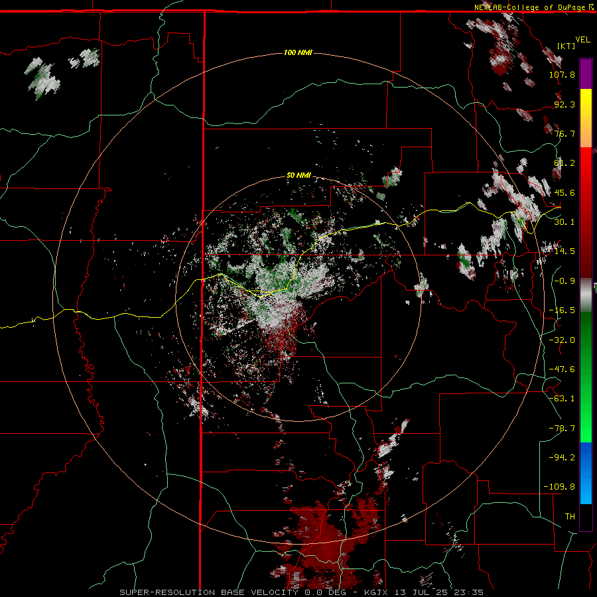The height and width of the screenshot is (597, 597).
Task: Click the 61.2 legend value
Action: (x=564, y=163)
